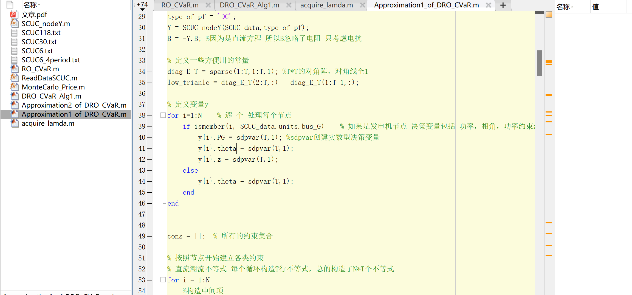Close the acquire_lamda.m editor tab
632x295 pixels.
(x=362, y=5)
